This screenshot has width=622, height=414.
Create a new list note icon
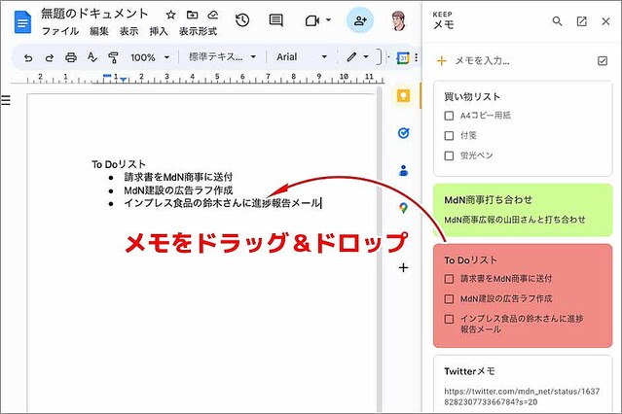click(x=603, y=60)
